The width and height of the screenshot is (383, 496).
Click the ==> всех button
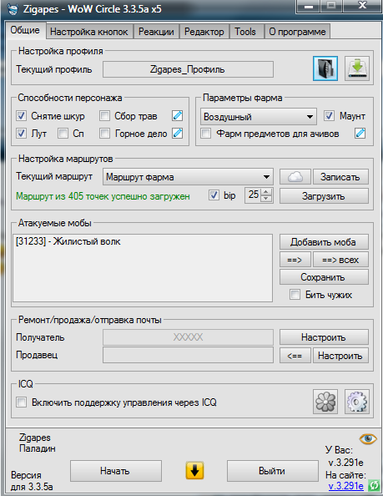[340, 260]
